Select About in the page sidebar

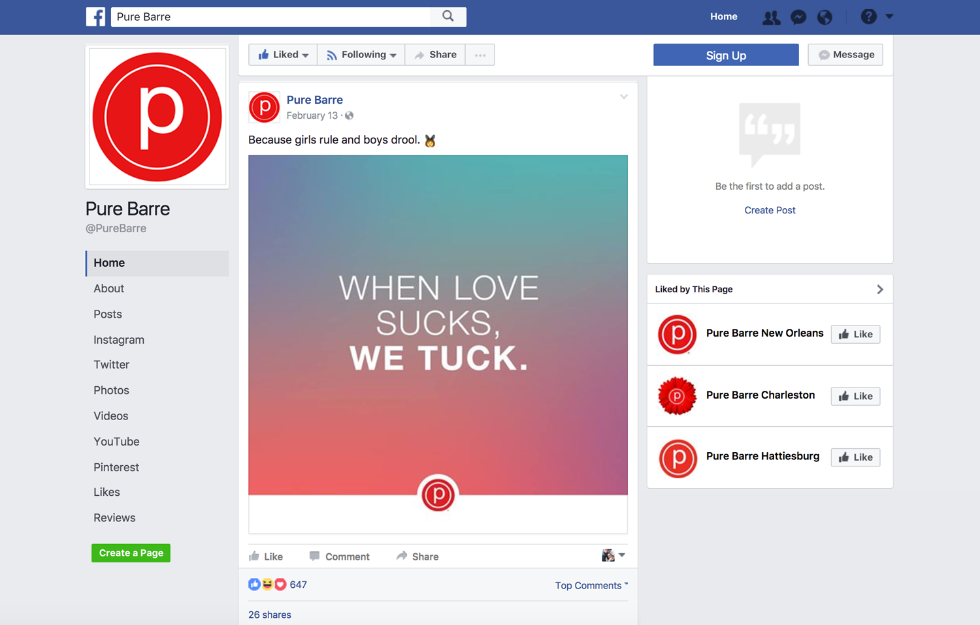click(x=108, y=288)
